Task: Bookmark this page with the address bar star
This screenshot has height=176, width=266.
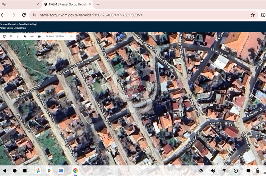Action: (252, 15)
